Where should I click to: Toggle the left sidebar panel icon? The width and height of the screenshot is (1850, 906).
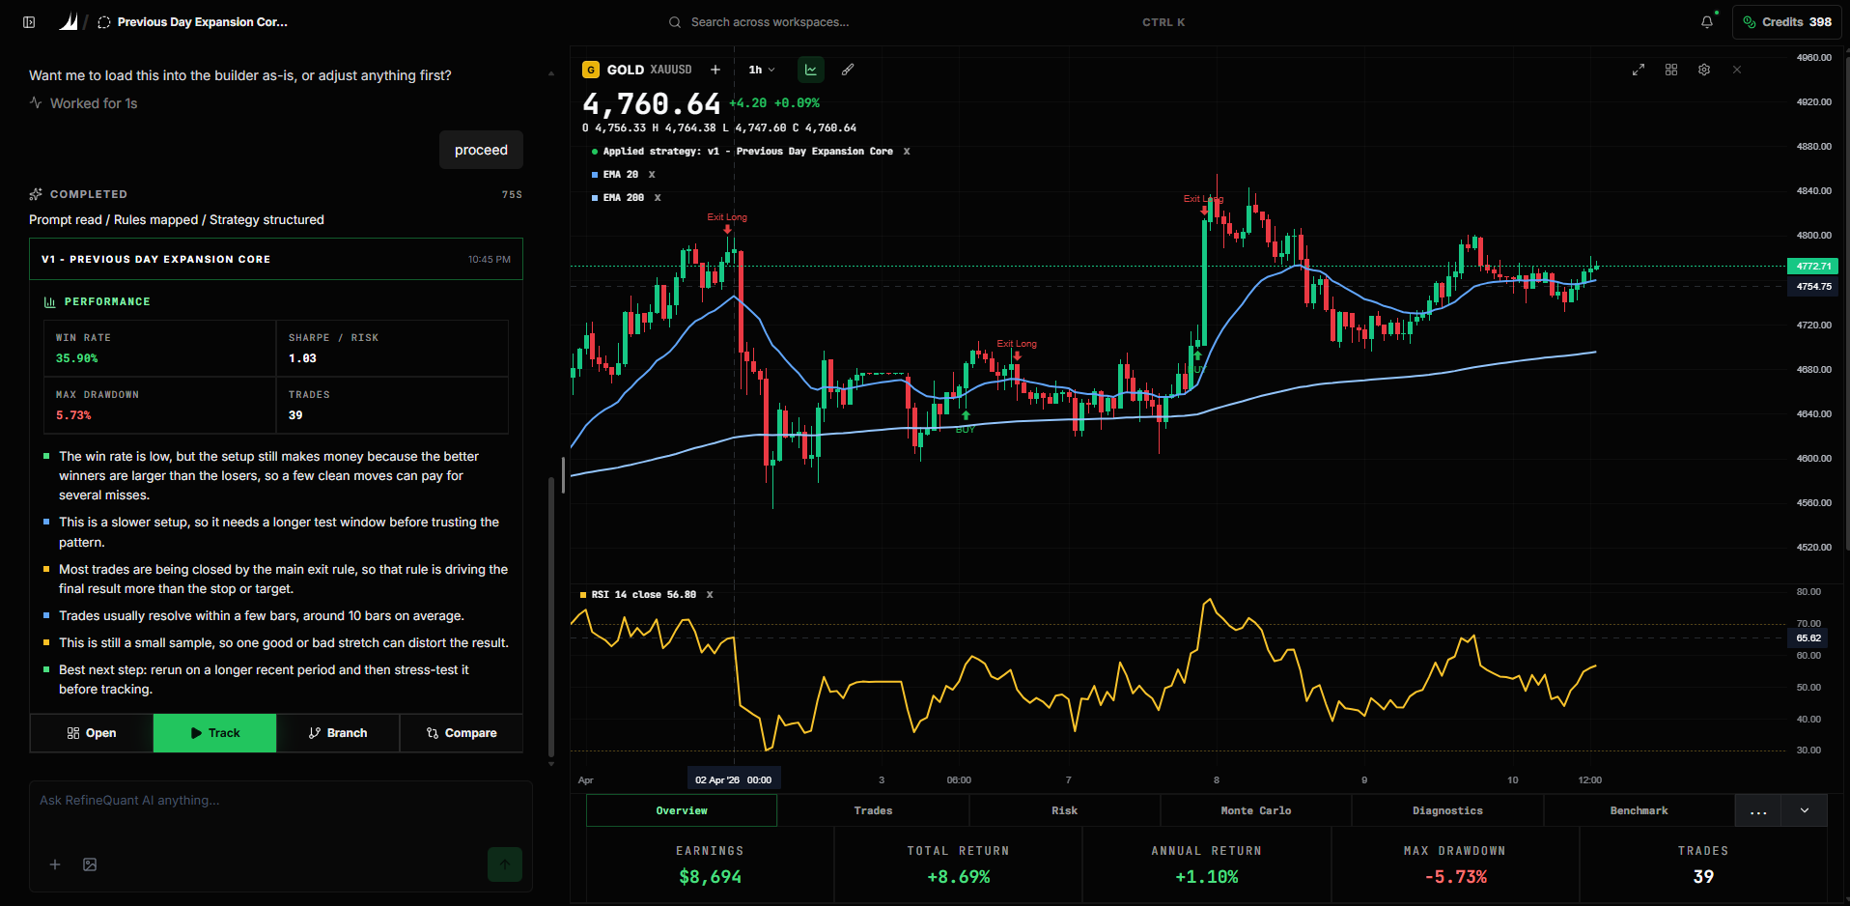click(x=29, y=22)
